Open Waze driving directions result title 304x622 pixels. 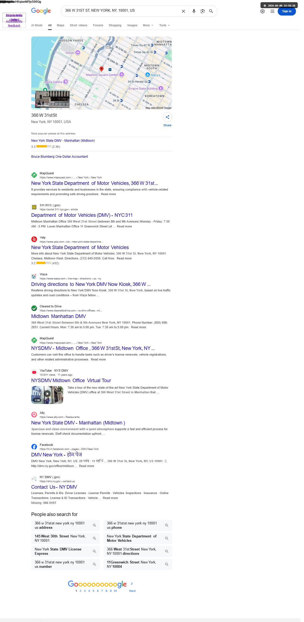coord(91,284)
